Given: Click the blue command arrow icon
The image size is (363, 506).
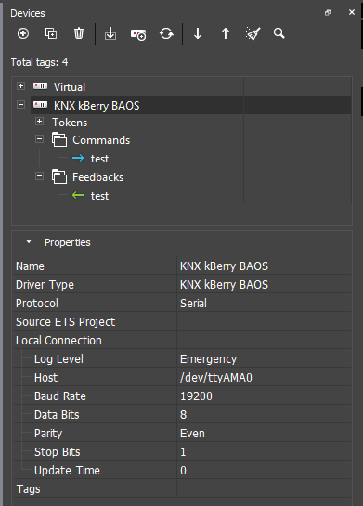Looking at the screenshot, I should point(78,158).
